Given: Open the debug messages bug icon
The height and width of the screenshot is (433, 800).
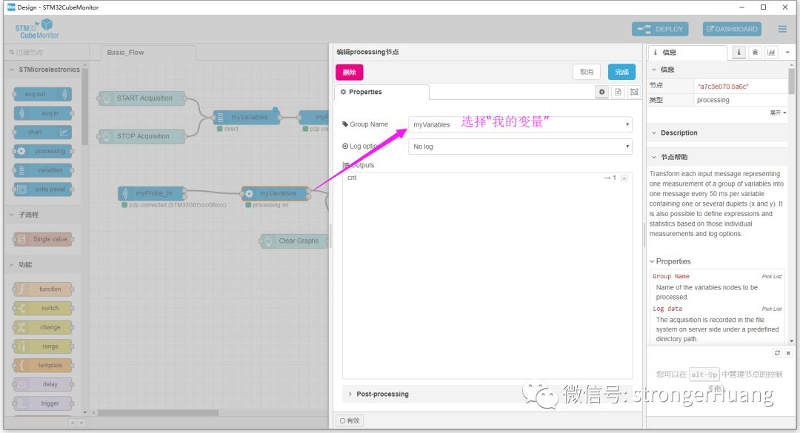Looking at the screenshot, I should coord(755,52).
